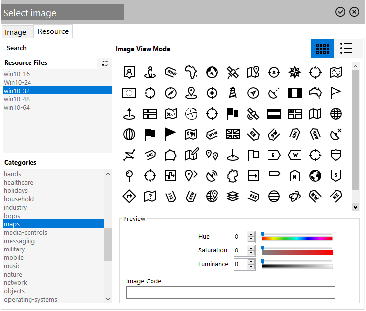Choose the hands category
Image resolution: width=366 pixels, height=311 pixels.
(54, 174)
